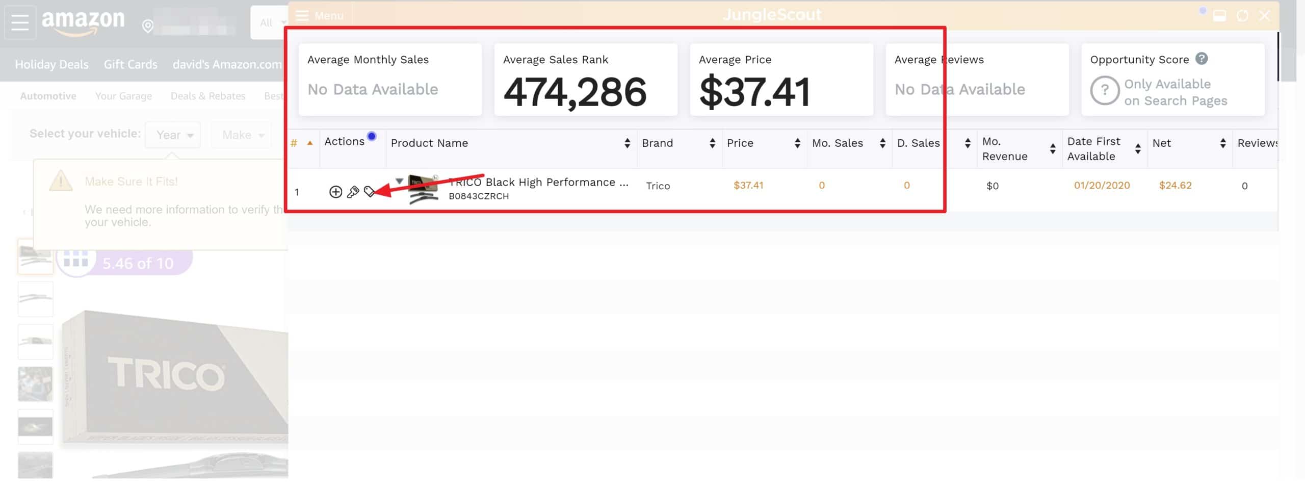Viewport: 1305px width, 488px height.
Task: Click the 01/20/2020 date cell
Action: [1102, 186]
